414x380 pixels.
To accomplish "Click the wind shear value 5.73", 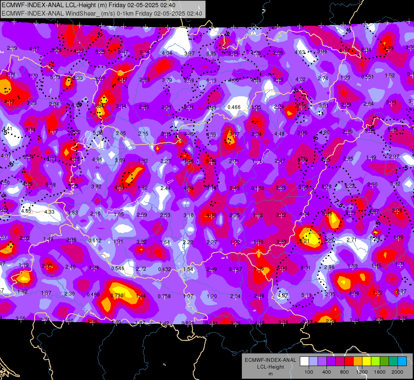I will click(55, 77).
